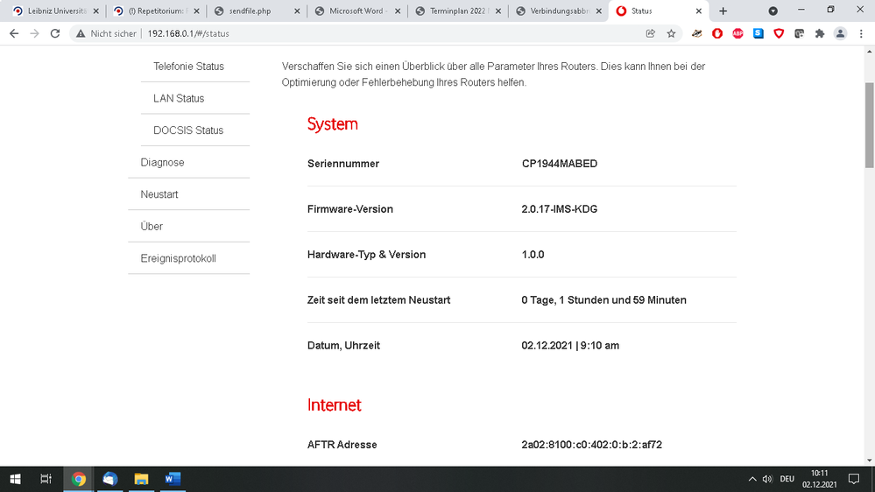Open the volume control in tray
The image size is (875, 492).
(767, 479)
